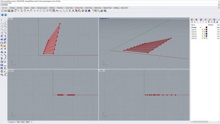Select the Rectangle tool in left sidebar
The image size is (220, 124).
click(x=5, y=30)
